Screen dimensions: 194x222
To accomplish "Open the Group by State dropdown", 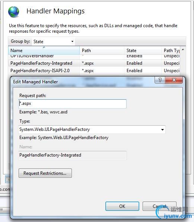I will click(53, 42).
